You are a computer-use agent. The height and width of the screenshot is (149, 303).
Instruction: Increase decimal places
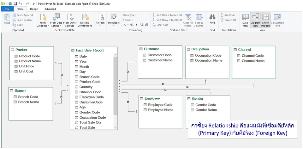(141, 25)
